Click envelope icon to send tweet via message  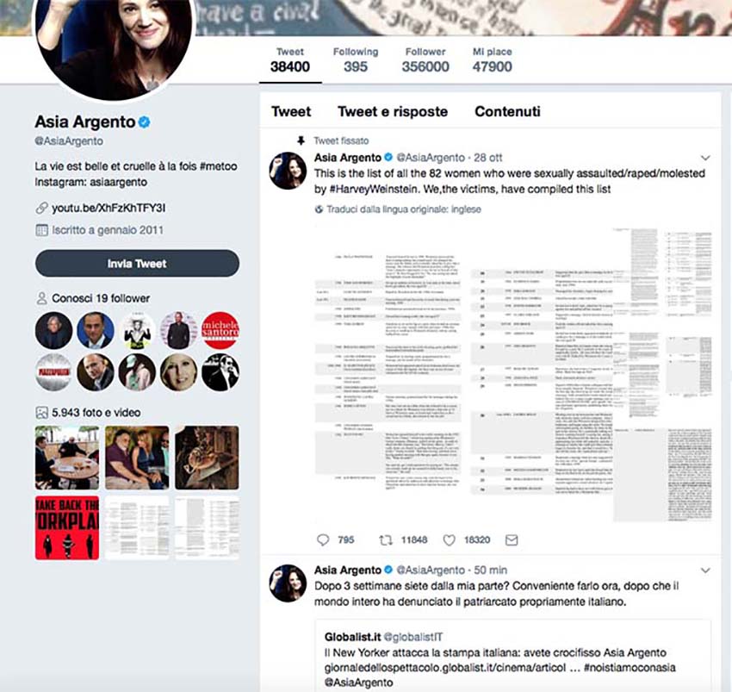click(x=512, y=540)
